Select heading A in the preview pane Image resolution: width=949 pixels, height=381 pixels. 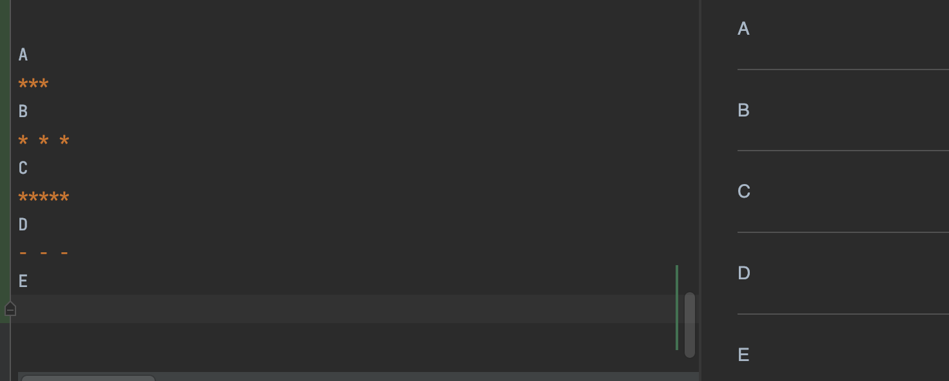(743, 29)
